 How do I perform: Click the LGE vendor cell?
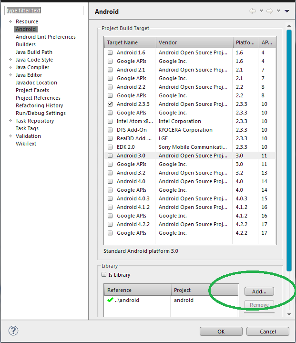(x=163, y=138)
